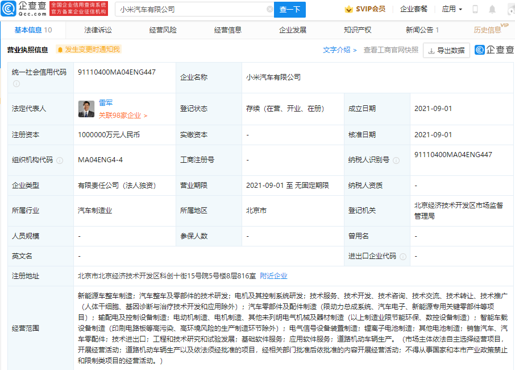Click the 查一下 search button
The height and width of the screenshot is (370, 515).
pyautogui.click(x=290, y=9)
